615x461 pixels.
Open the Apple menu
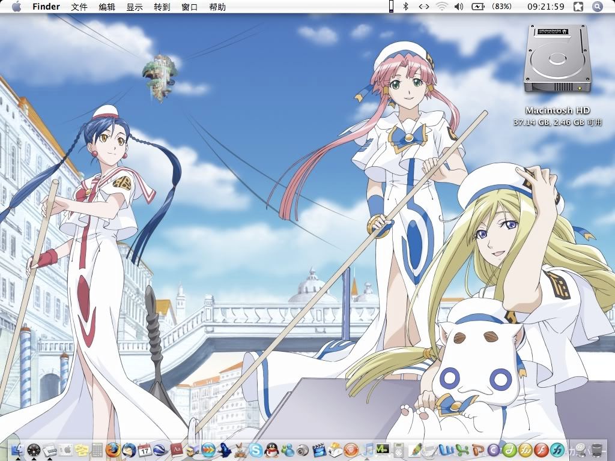(16, 7)
